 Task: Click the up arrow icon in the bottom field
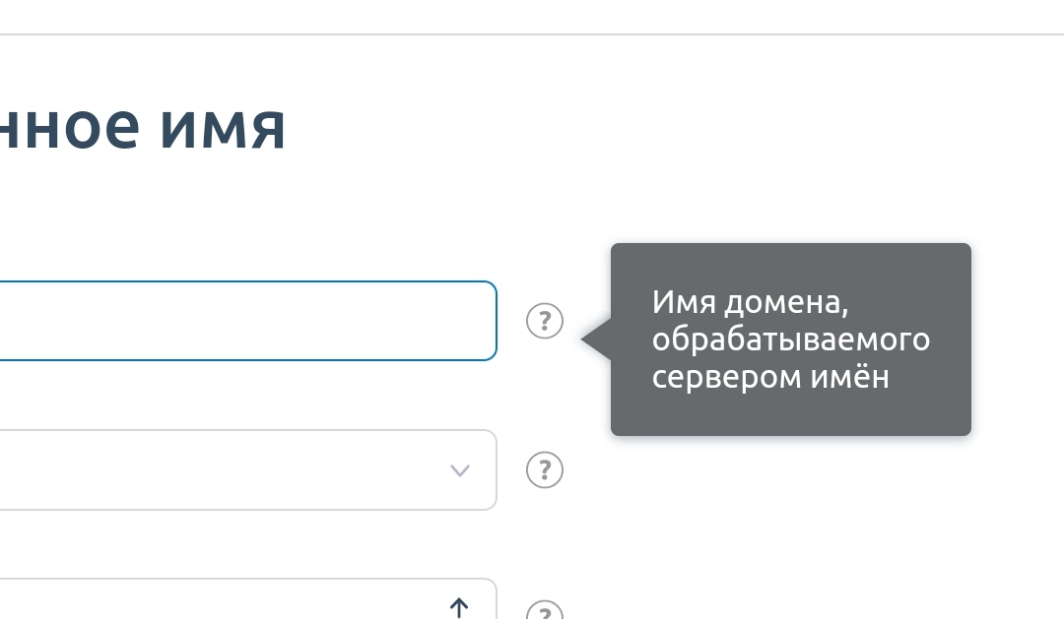pos(459,606)
